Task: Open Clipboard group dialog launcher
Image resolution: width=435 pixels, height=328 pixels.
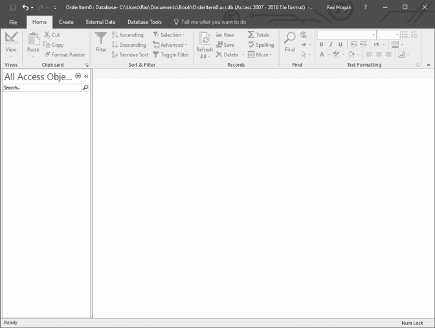Action: pyautogui.click(x=87, y=65)
